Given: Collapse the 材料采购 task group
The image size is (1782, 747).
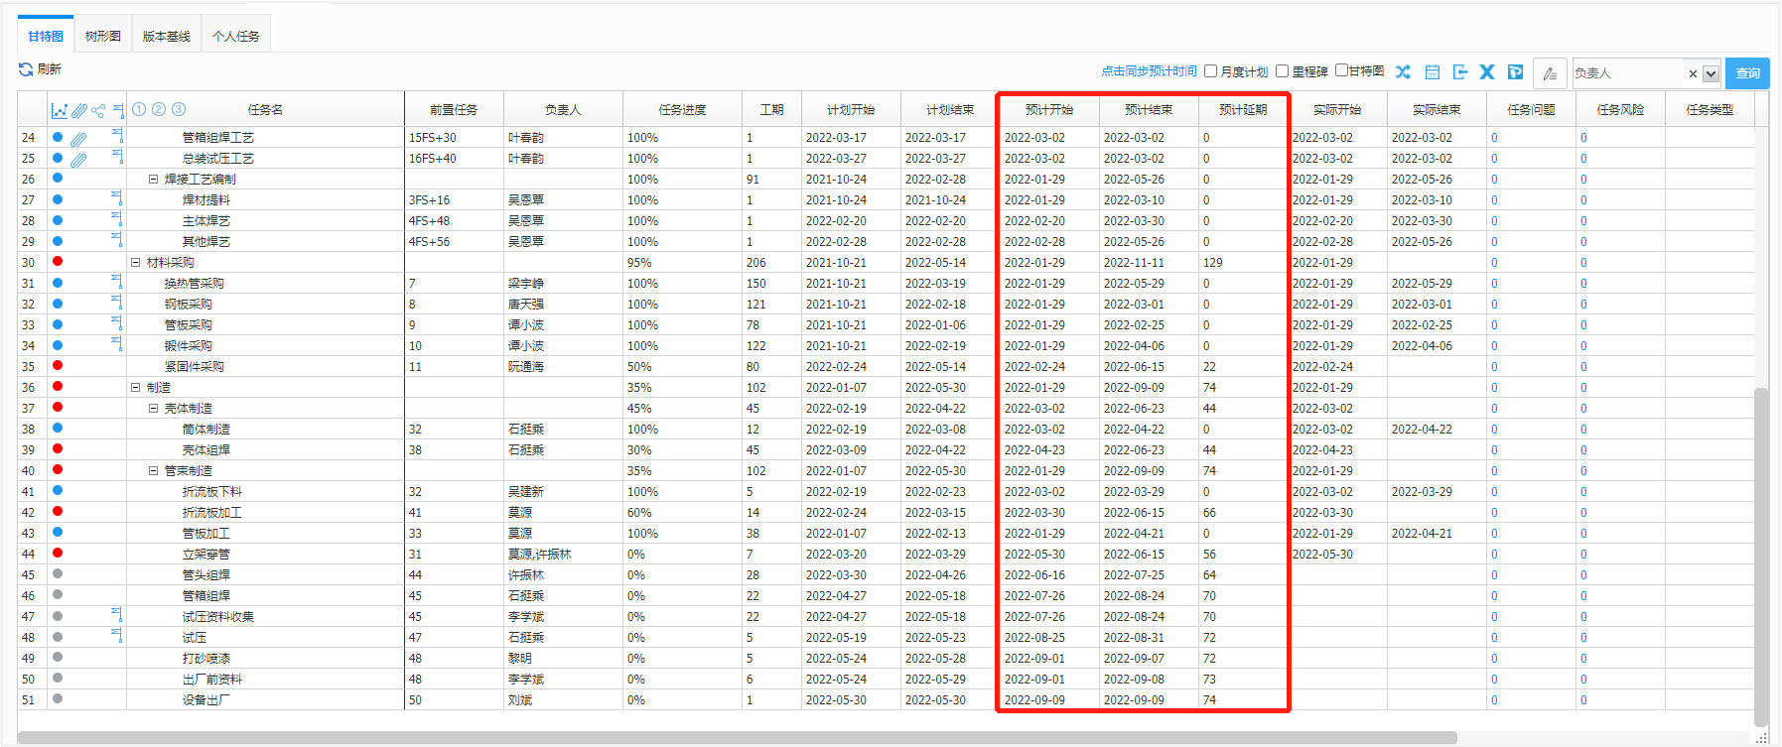Looking at the screenshot, I should pyautogui.click(x=136, y=263).
